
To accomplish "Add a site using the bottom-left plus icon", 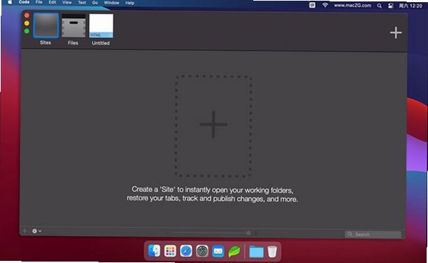I will 25,231.
